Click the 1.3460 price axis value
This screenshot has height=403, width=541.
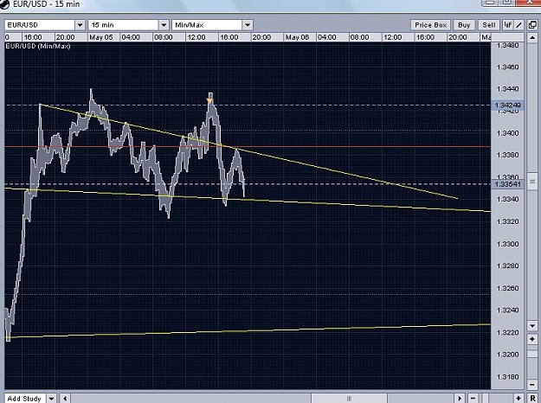coord(507,67)
